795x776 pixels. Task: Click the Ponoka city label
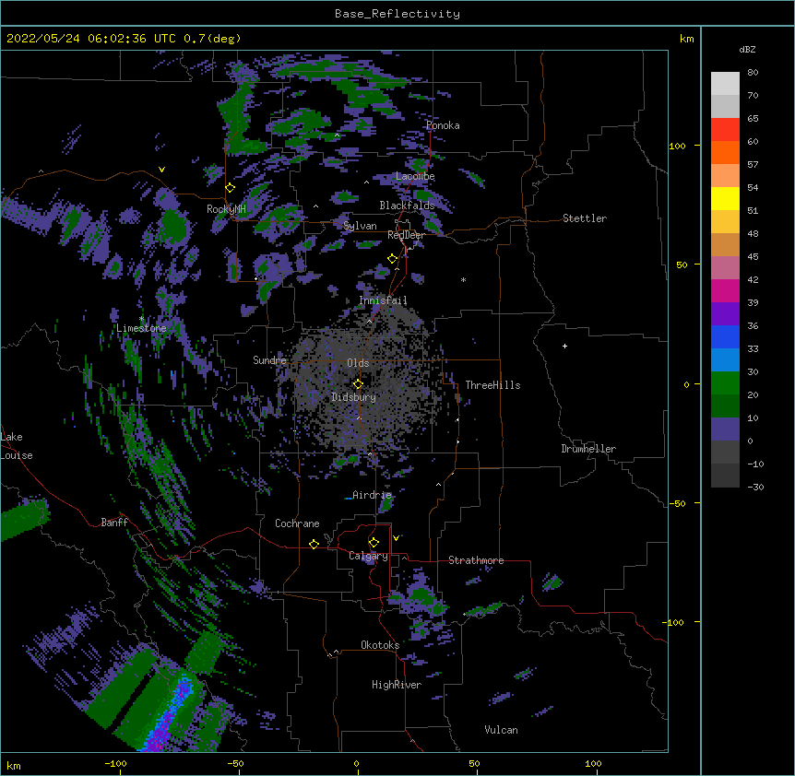[x=443, y=125]
